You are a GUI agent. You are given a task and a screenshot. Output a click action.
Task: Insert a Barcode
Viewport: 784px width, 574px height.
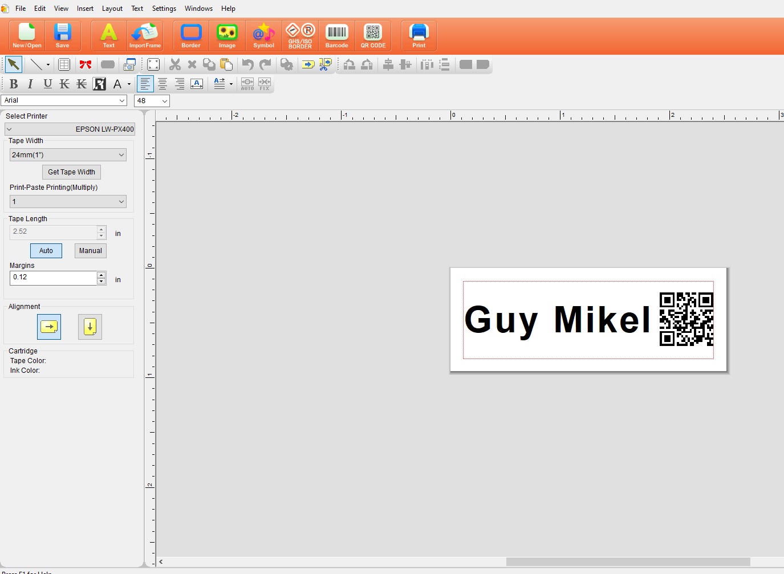[x=336, y=36]
